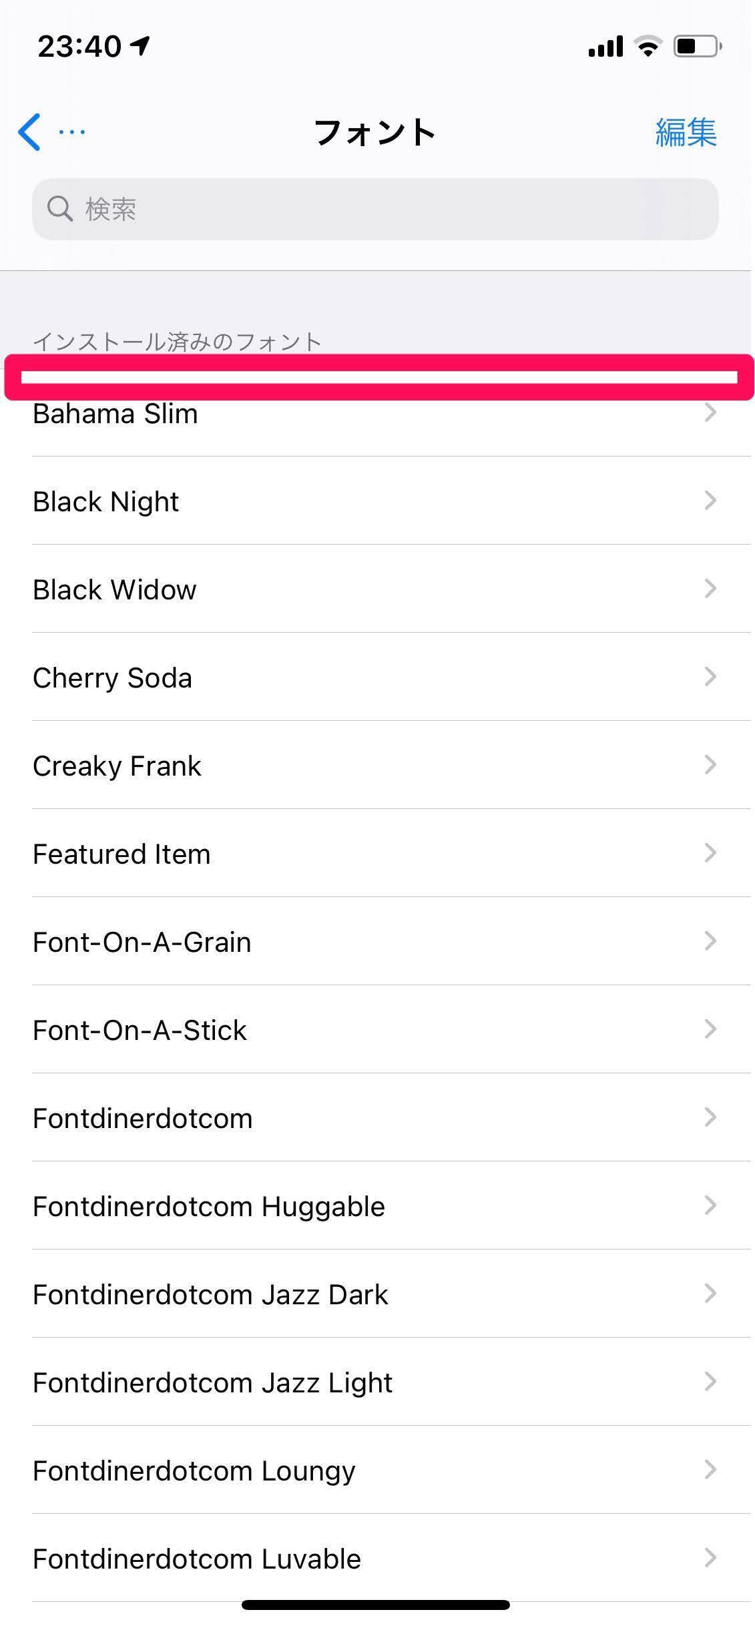Tap the Wi-Fi status icon
The width and height of the screenshot is (755, 1626).
[647, 47]
